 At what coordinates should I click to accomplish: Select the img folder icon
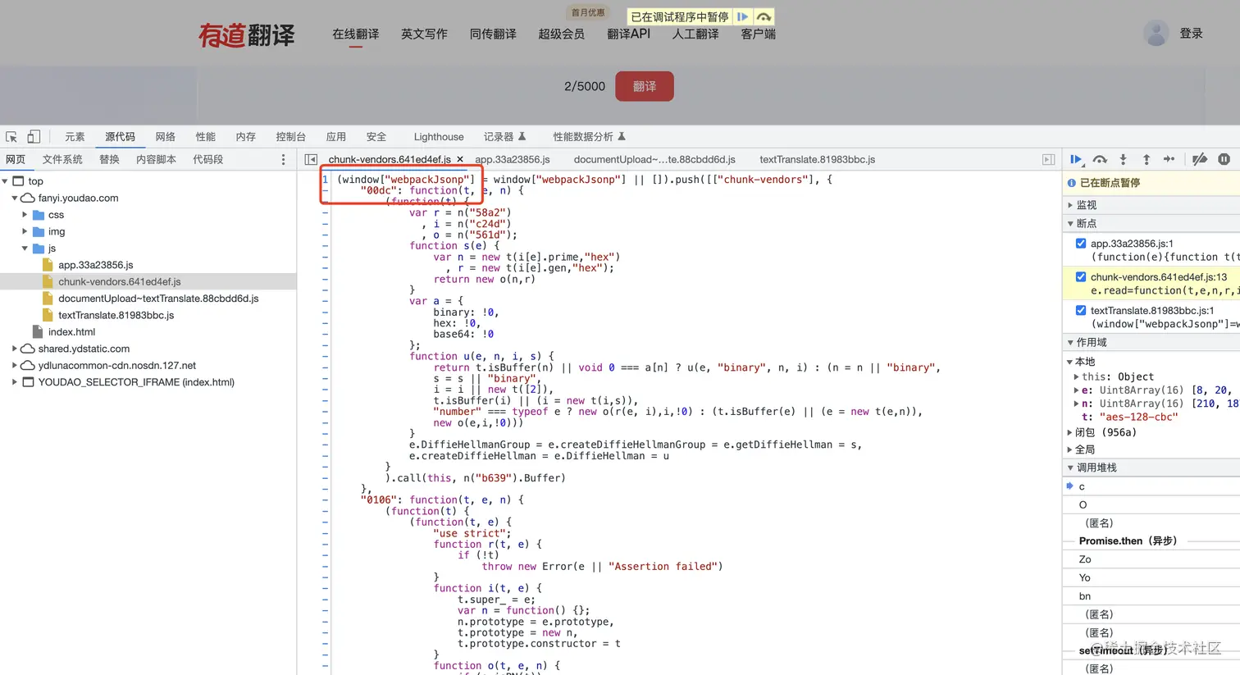pyautogui.click(x=39, y=231)
